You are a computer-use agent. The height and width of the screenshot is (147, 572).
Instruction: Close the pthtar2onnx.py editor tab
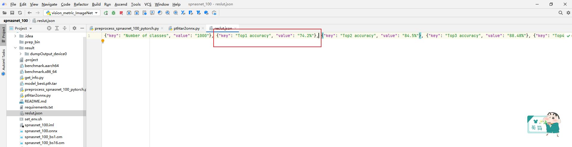(203, 28)
